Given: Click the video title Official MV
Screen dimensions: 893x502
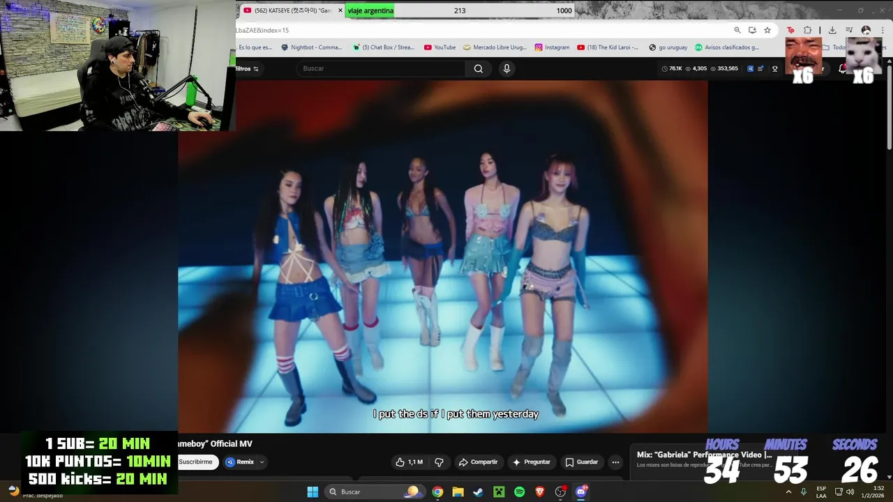Looking at the screenshot, I should 215,443.
